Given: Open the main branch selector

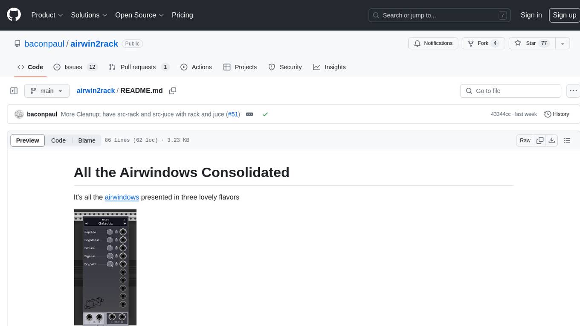Looking at the screenshot, I should pos(46,91).
